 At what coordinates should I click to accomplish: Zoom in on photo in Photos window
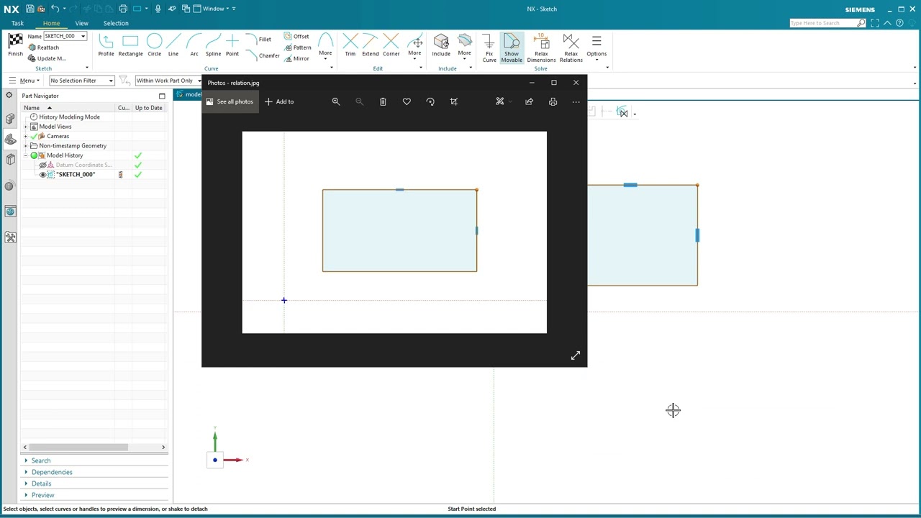336,101
